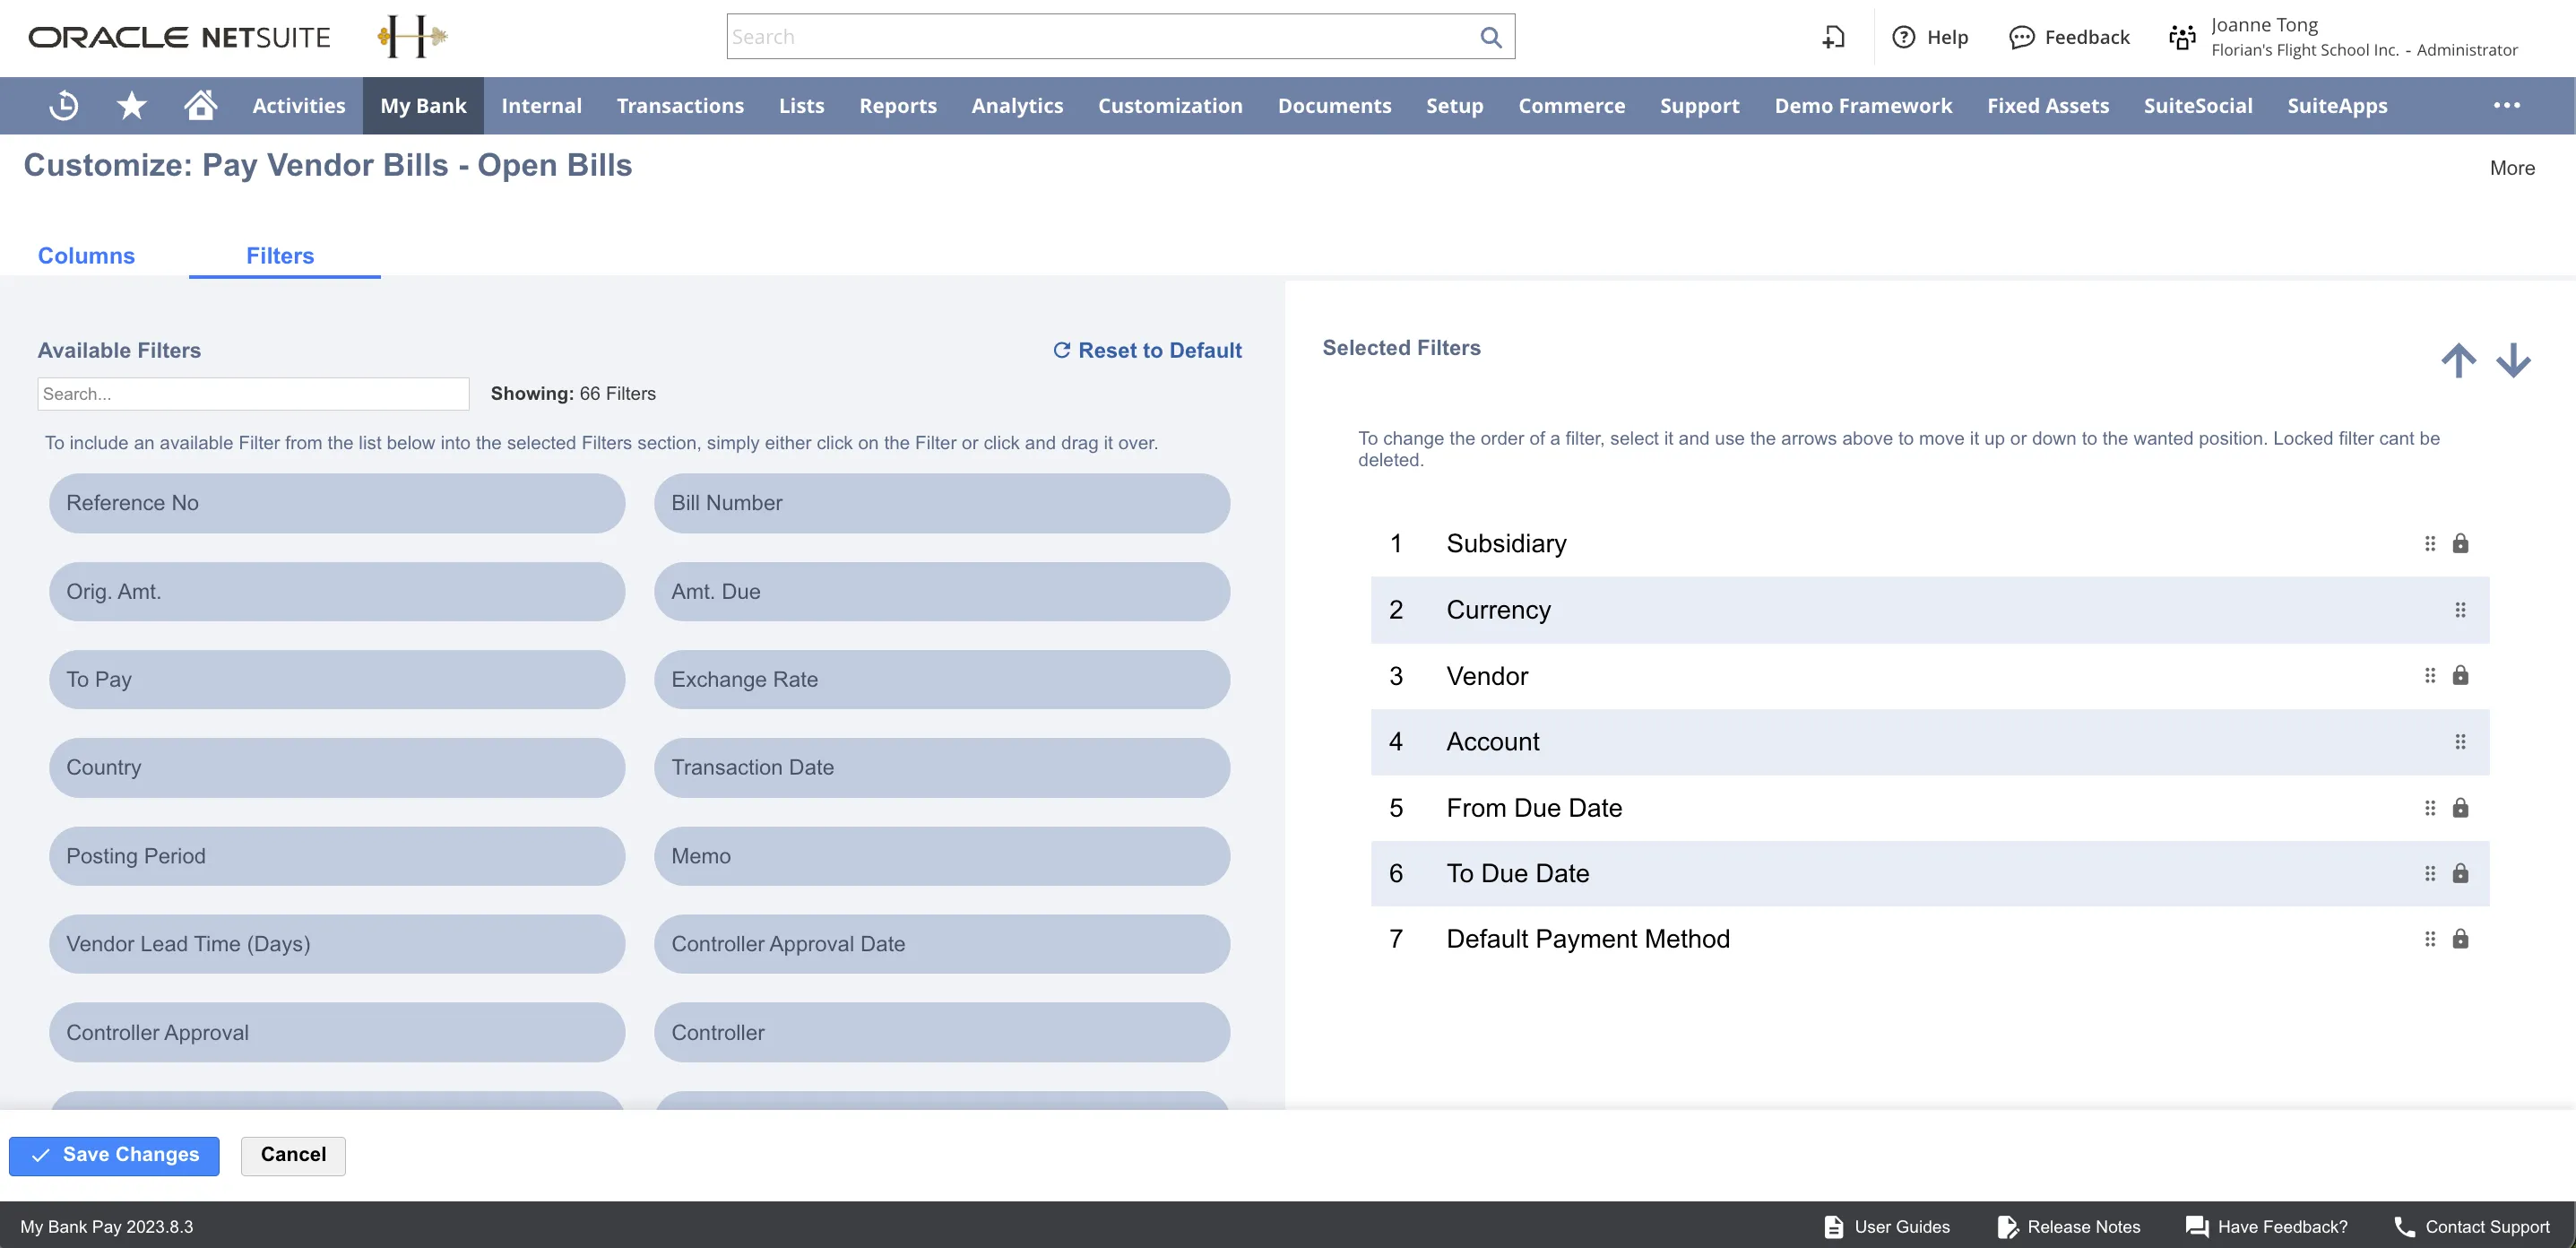Select the Filters tab
The height and width of the screenshot is (1248, 2576).
[x=280, y=255]
